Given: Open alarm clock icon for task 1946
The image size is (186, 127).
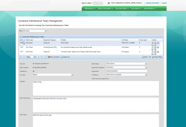Looking at the screenshot, I should point(155,43).
